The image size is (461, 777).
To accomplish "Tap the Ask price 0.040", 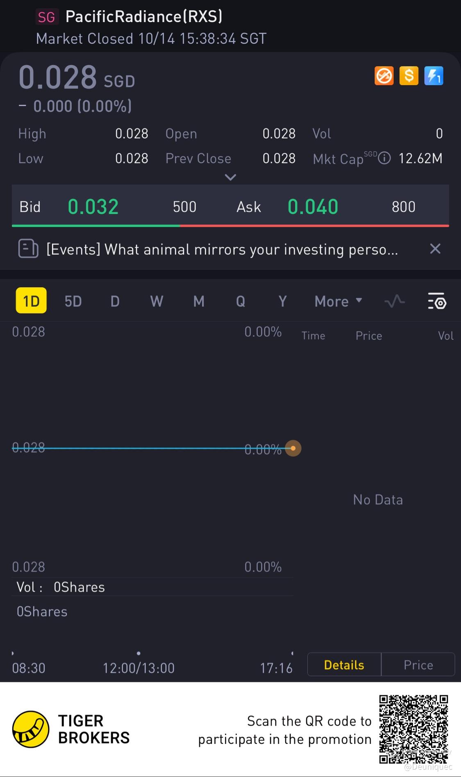I will [x=313, y=207].
